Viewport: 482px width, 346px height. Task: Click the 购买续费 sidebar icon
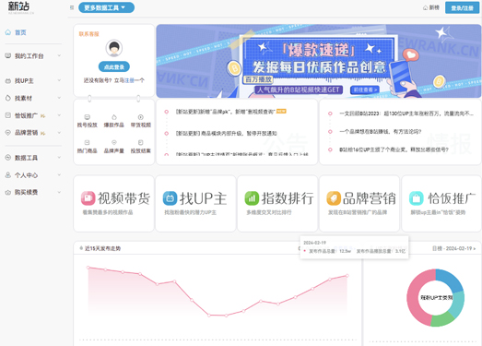(8, 193)
